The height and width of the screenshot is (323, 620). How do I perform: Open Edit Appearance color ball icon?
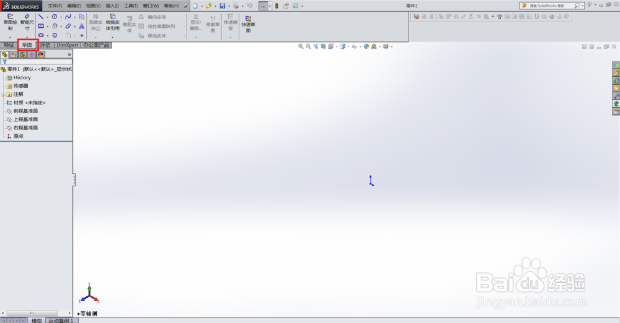366,46
